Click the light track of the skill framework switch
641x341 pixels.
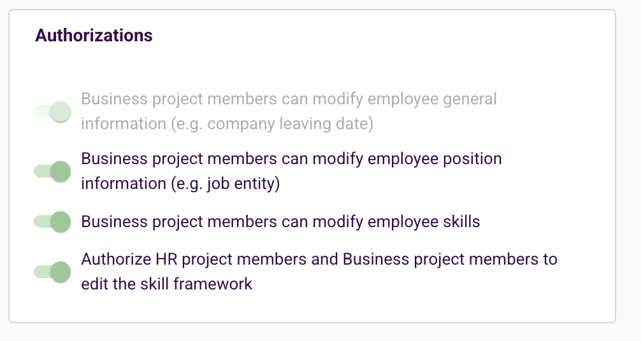(41, 272)
